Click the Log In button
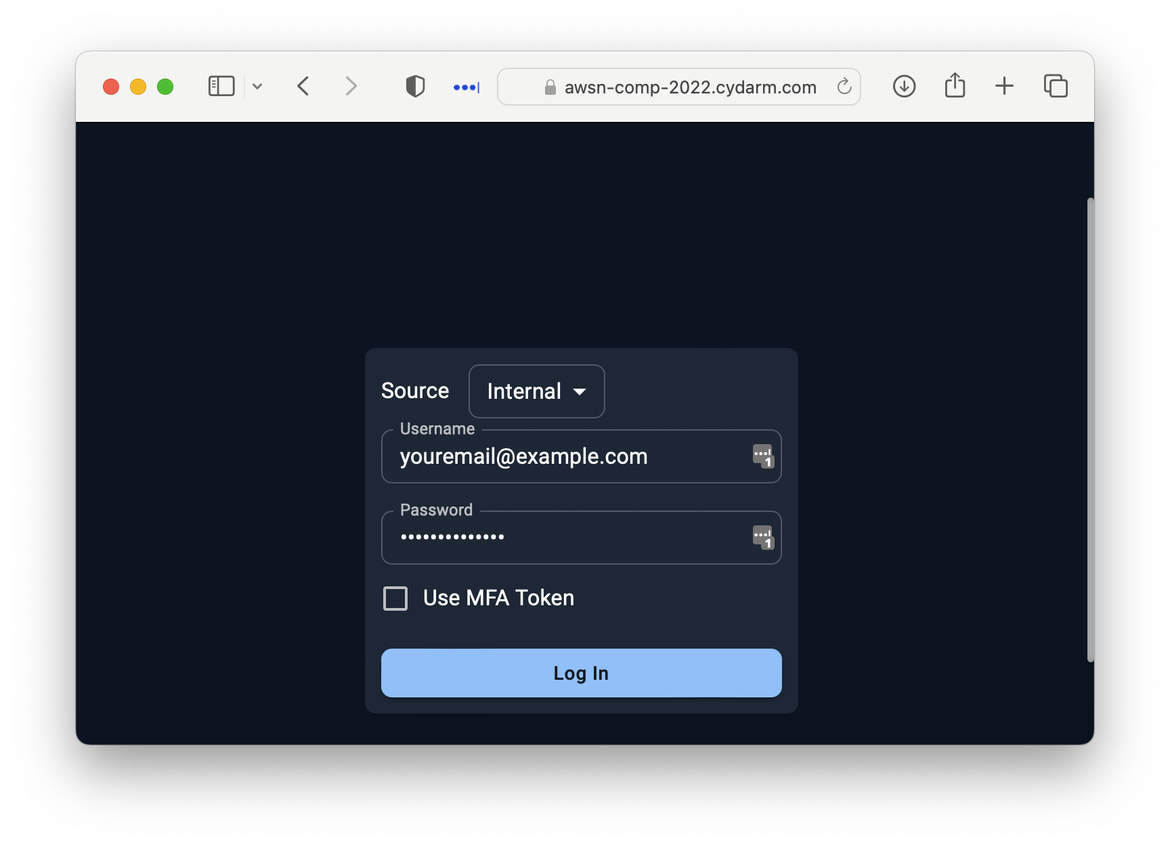Viewport: 1170px width, 845px height. 581,673
